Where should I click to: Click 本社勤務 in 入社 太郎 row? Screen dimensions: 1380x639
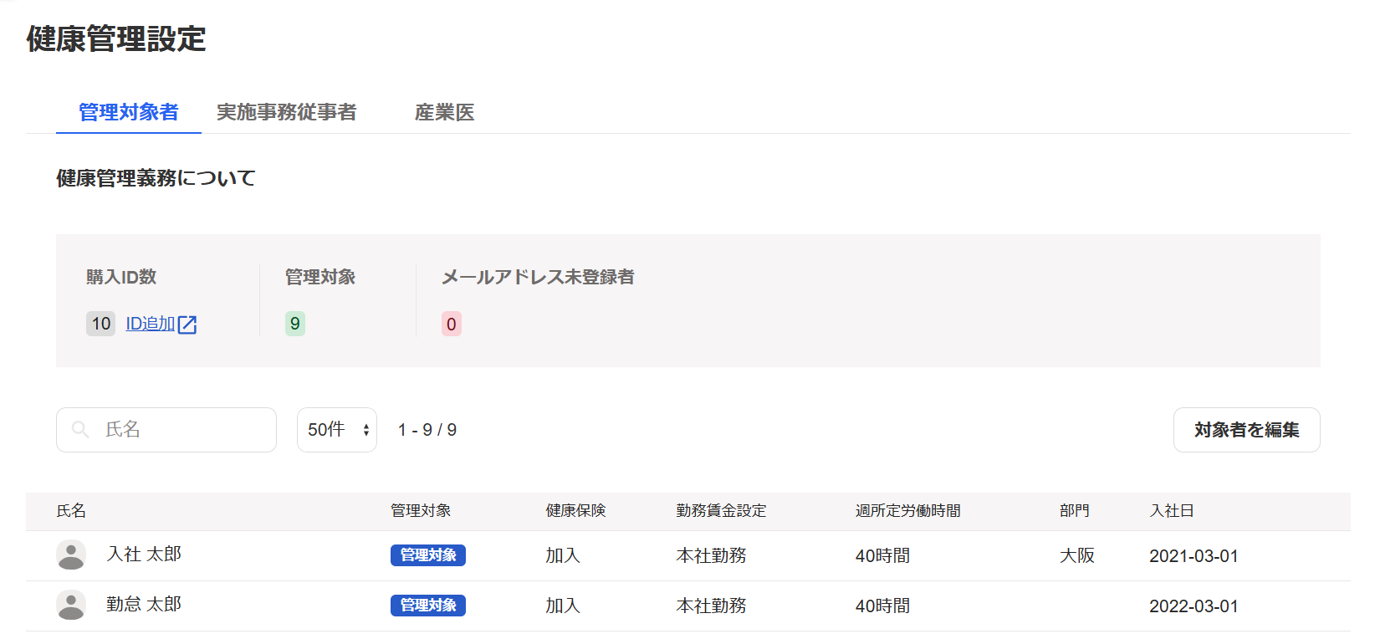(x=712, y=555)
